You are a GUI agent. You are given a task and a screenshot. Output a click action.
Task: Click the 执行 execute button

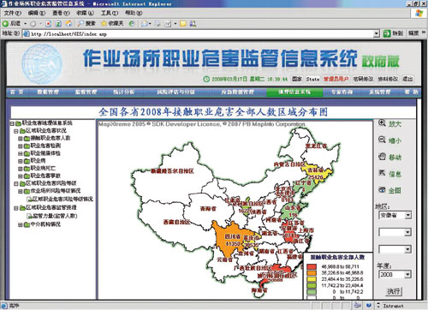(394, 291)
